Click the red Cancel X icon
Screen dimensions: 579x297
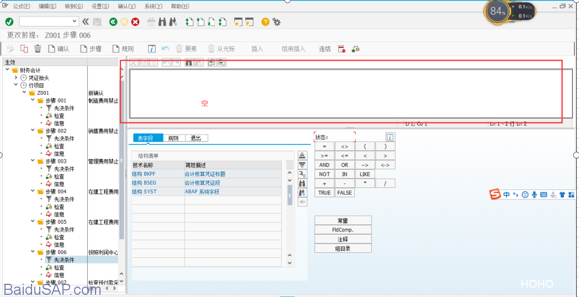pos(135,22)
